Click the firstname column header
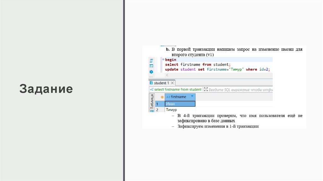Viewport: 323px width, 181px height. 178,97
